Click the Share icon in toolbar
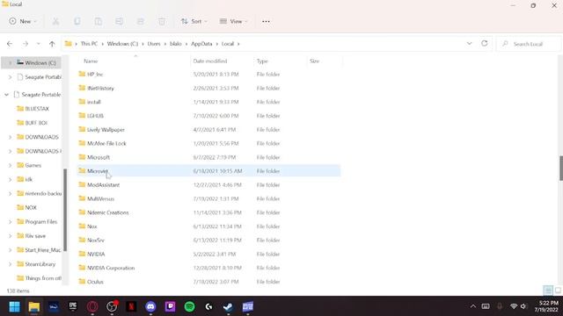563x316 pixels. pos(141,21)
